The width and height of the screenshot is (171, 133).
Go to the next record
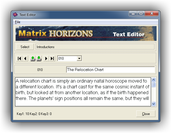46,59
